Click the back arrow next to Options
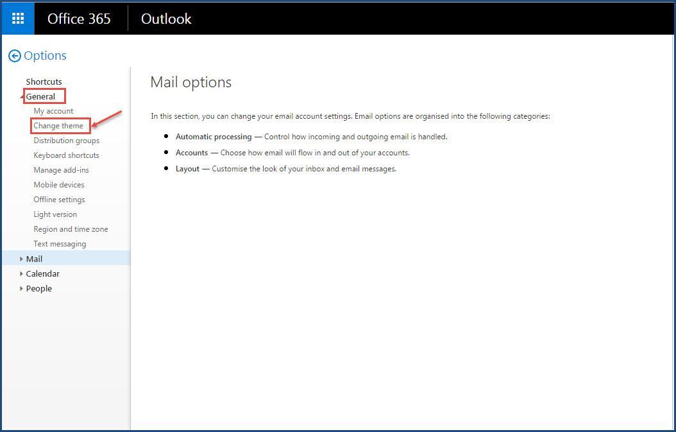Image resolution: width=676 pixels, height=432 pixels. point(13,56)
